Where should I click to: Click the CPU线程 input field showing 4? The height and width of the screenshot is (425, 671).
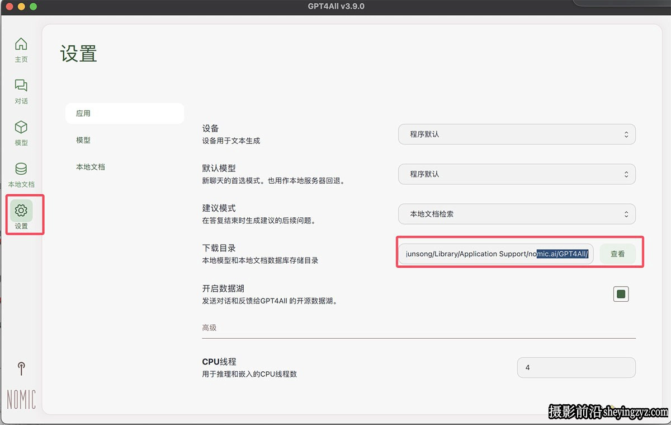point(577,368)
